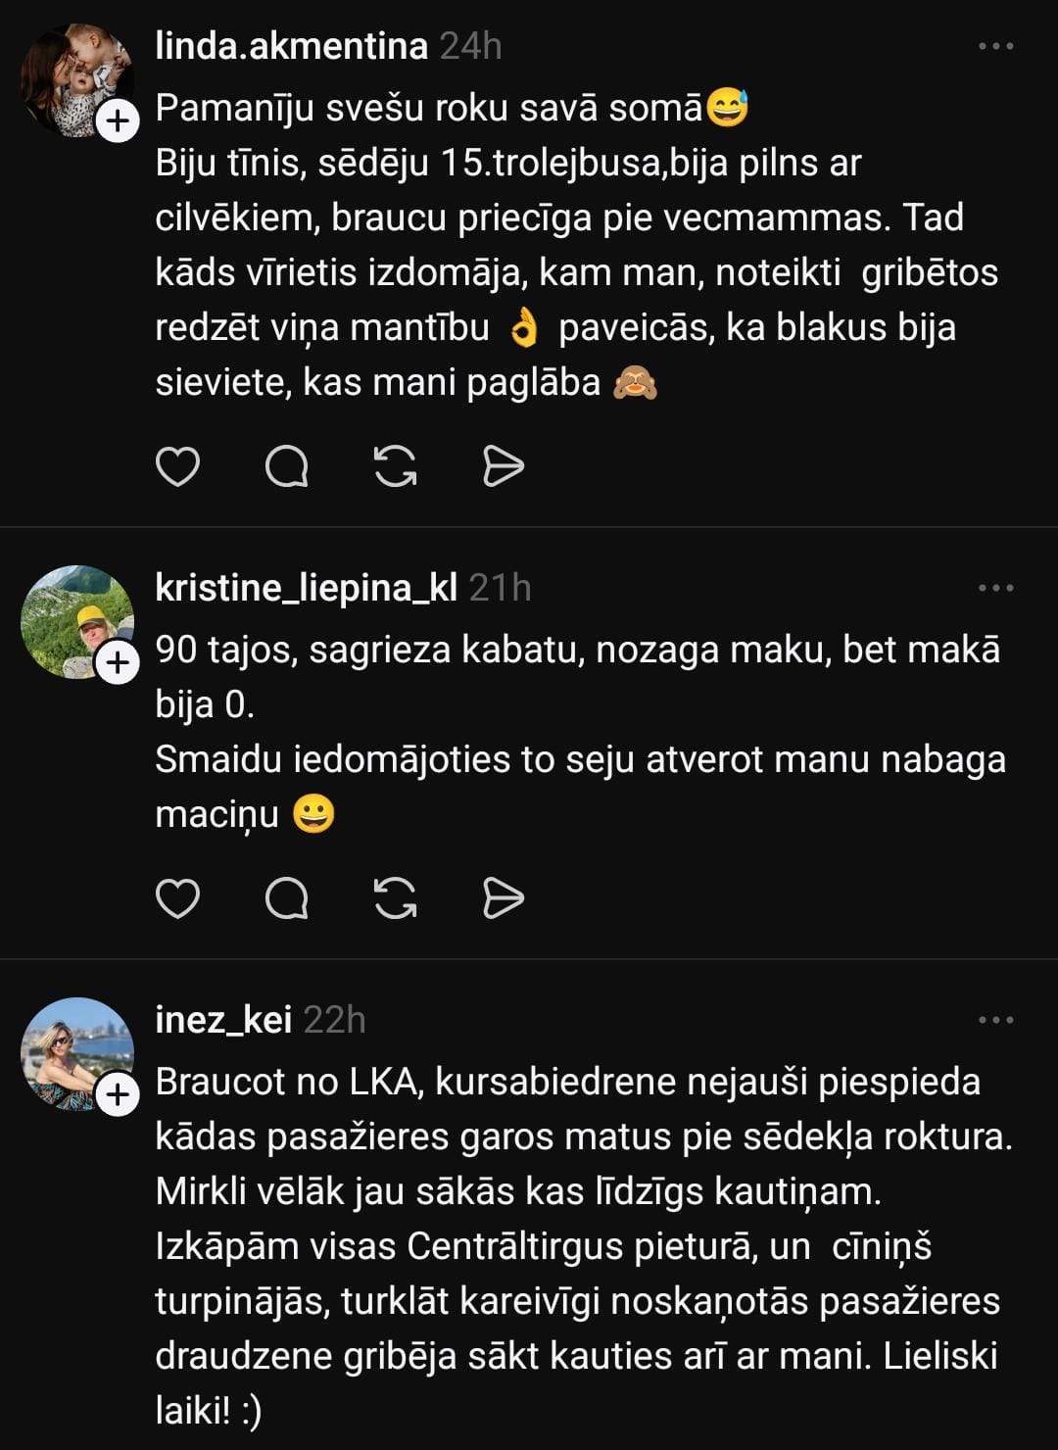Viewport: 1058px width, 1450px height.
Task: Open more options for kristine_liepina_kl's post
Action: [995, 588]
